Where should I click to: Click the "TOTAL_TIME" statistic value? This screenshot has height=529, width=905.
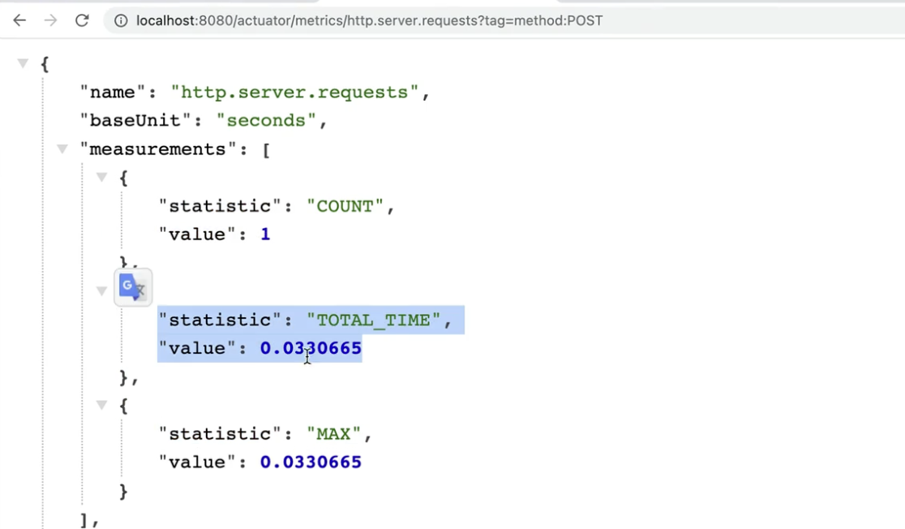coord(373,320)
